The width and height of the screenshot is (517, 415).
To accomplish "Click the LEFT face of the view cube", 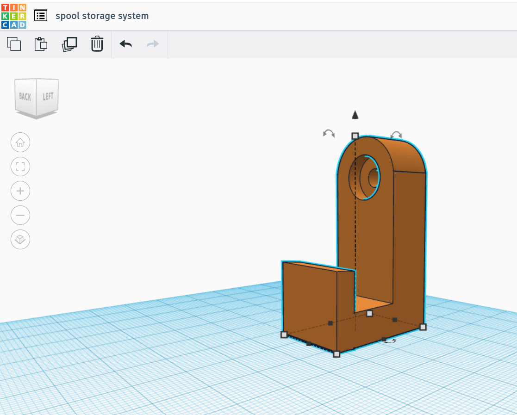I will 48,95.
